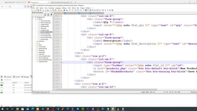
Task: Collapse code fold at line 119
Action: [x=61, y=56]
